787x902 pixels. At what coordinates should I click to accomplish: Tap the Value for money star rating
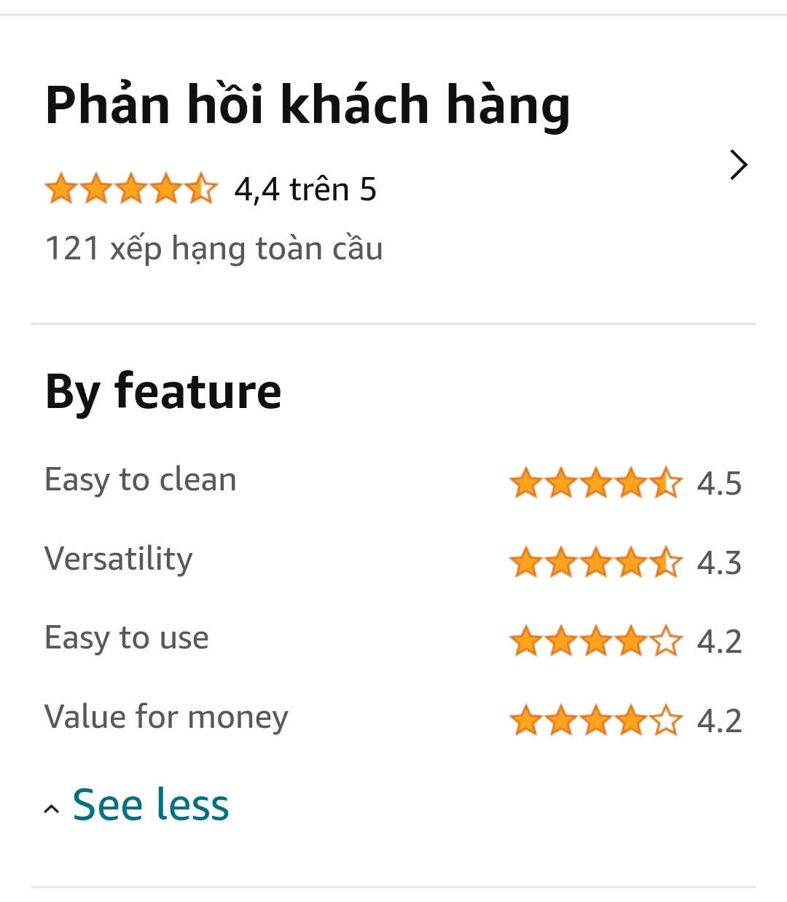tap(595, 721)
